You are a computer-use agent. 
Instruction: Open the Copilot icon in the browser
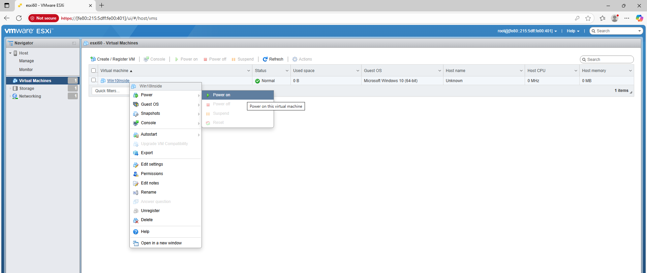point(639,18)
